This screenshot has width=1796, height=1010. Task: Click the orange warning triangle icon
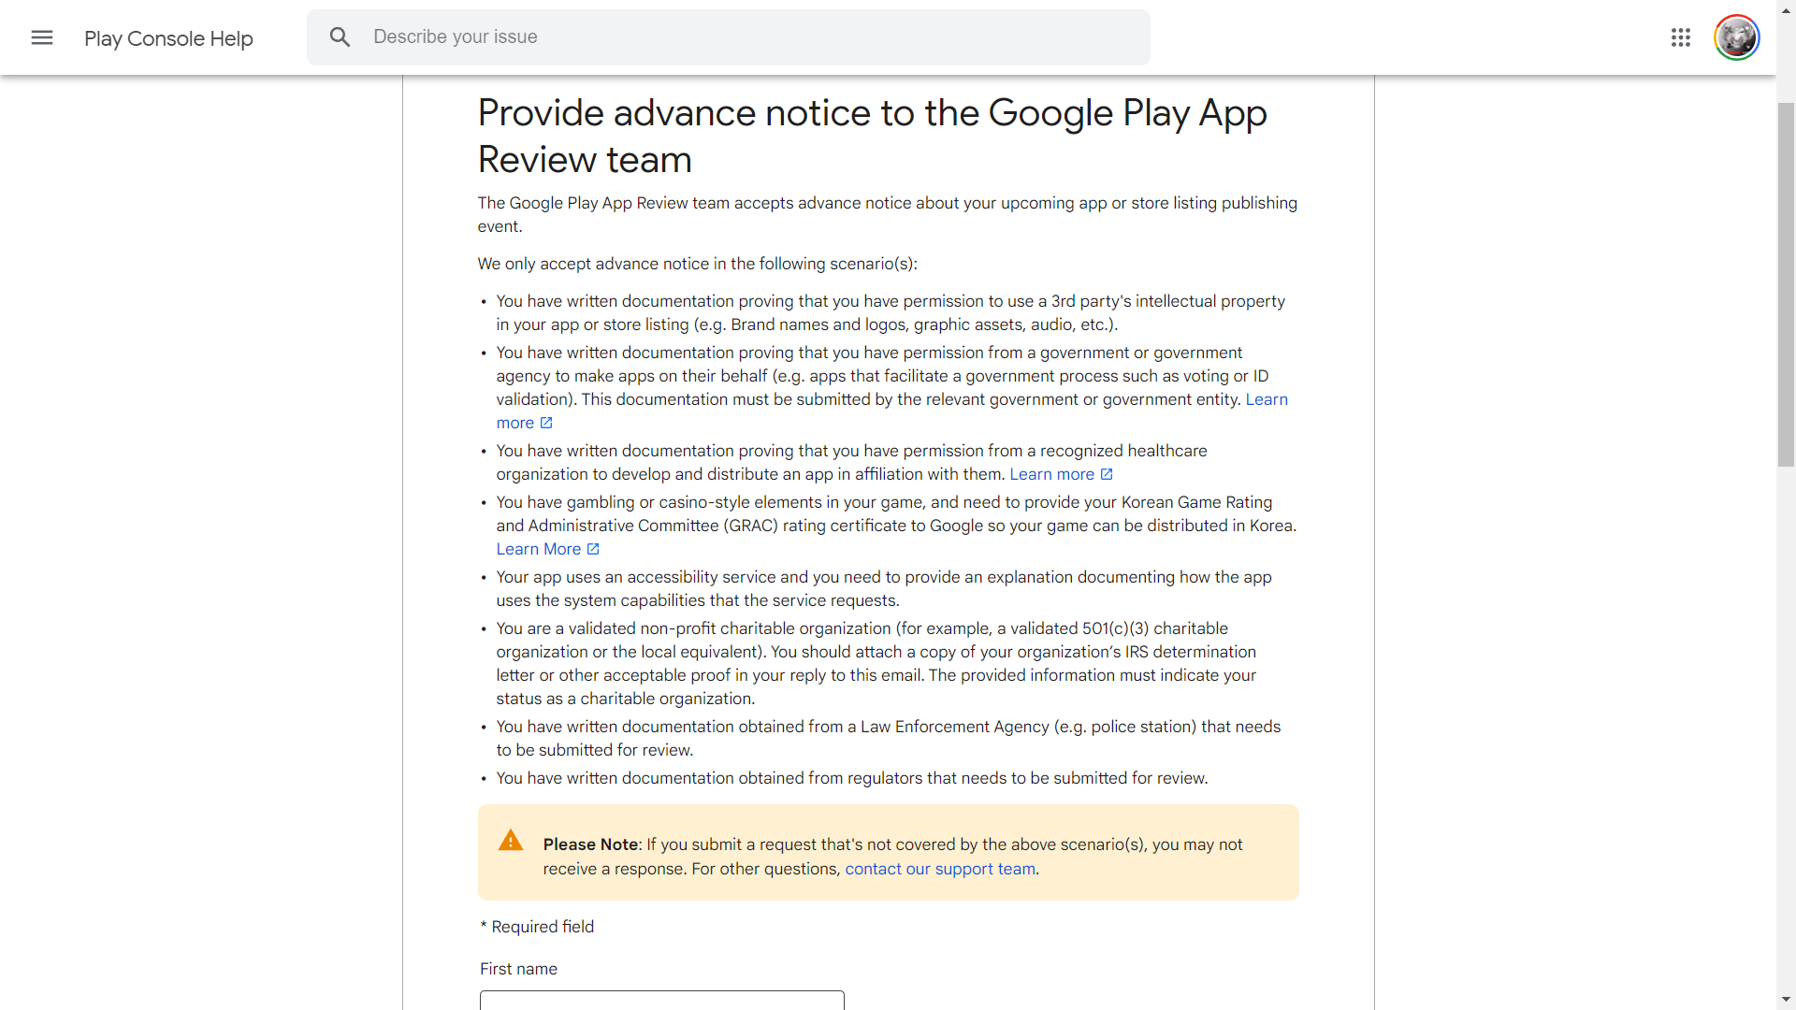(511, 840)
